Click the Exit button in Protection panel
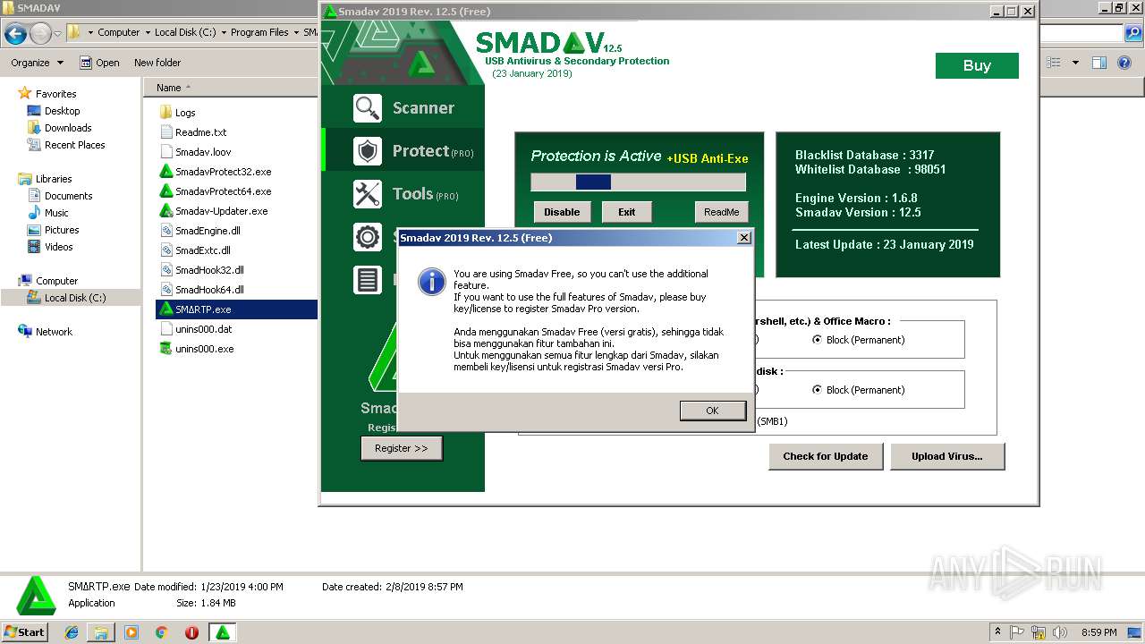This screenshot has height=644, width=1145. pyautogui.click(x=626, y=212)
